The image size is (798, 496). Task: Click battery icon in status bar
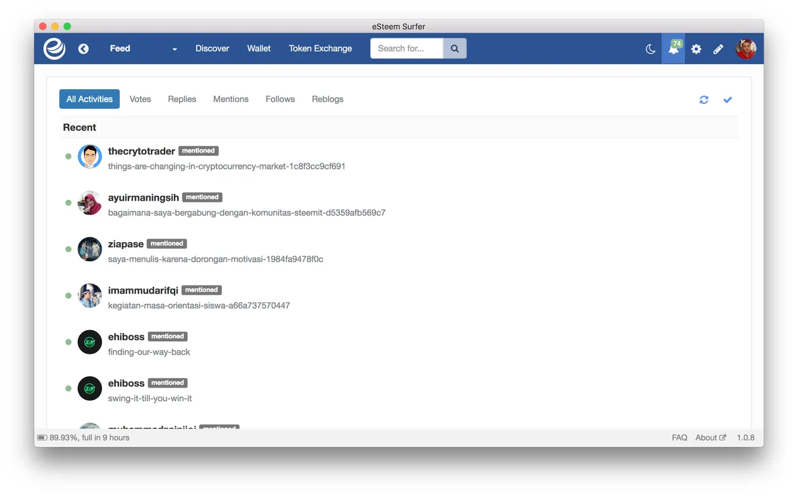point(42,437)
